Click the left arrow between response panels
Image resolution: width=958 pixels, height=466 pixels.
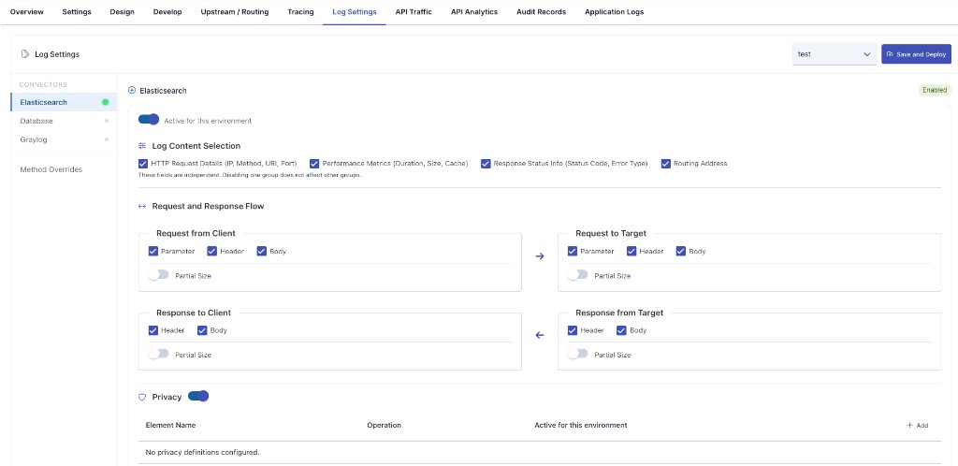[x=540, y=335]
